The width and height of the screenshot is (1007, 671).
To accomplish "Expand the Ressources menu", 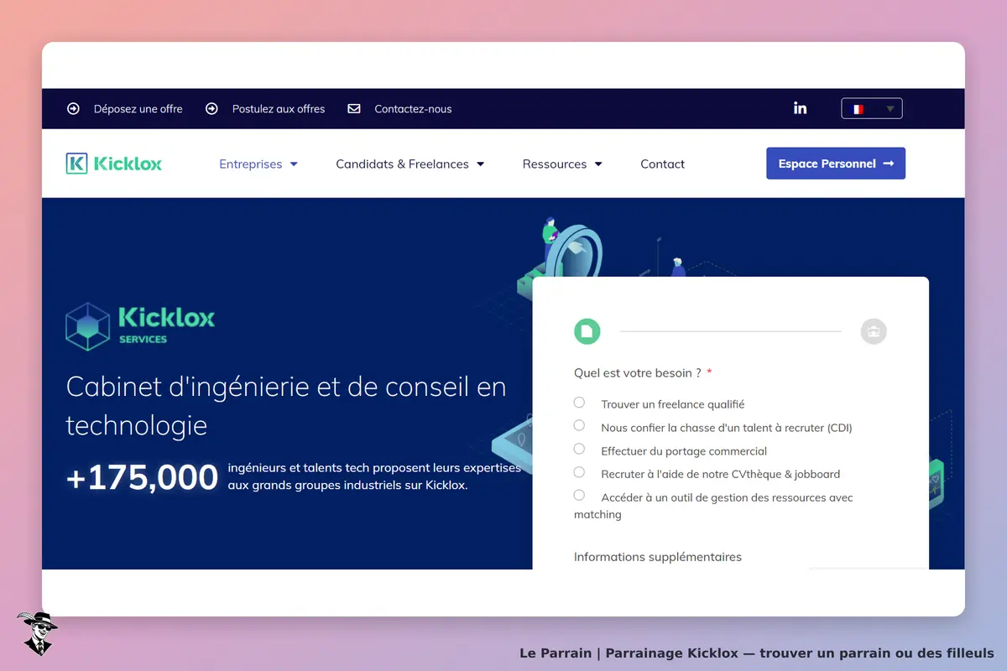I will 562,164.
